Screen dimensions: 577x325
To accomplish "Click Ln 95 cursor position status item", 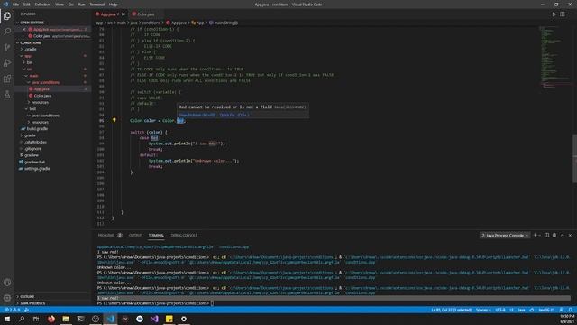I will coord(451,310).
